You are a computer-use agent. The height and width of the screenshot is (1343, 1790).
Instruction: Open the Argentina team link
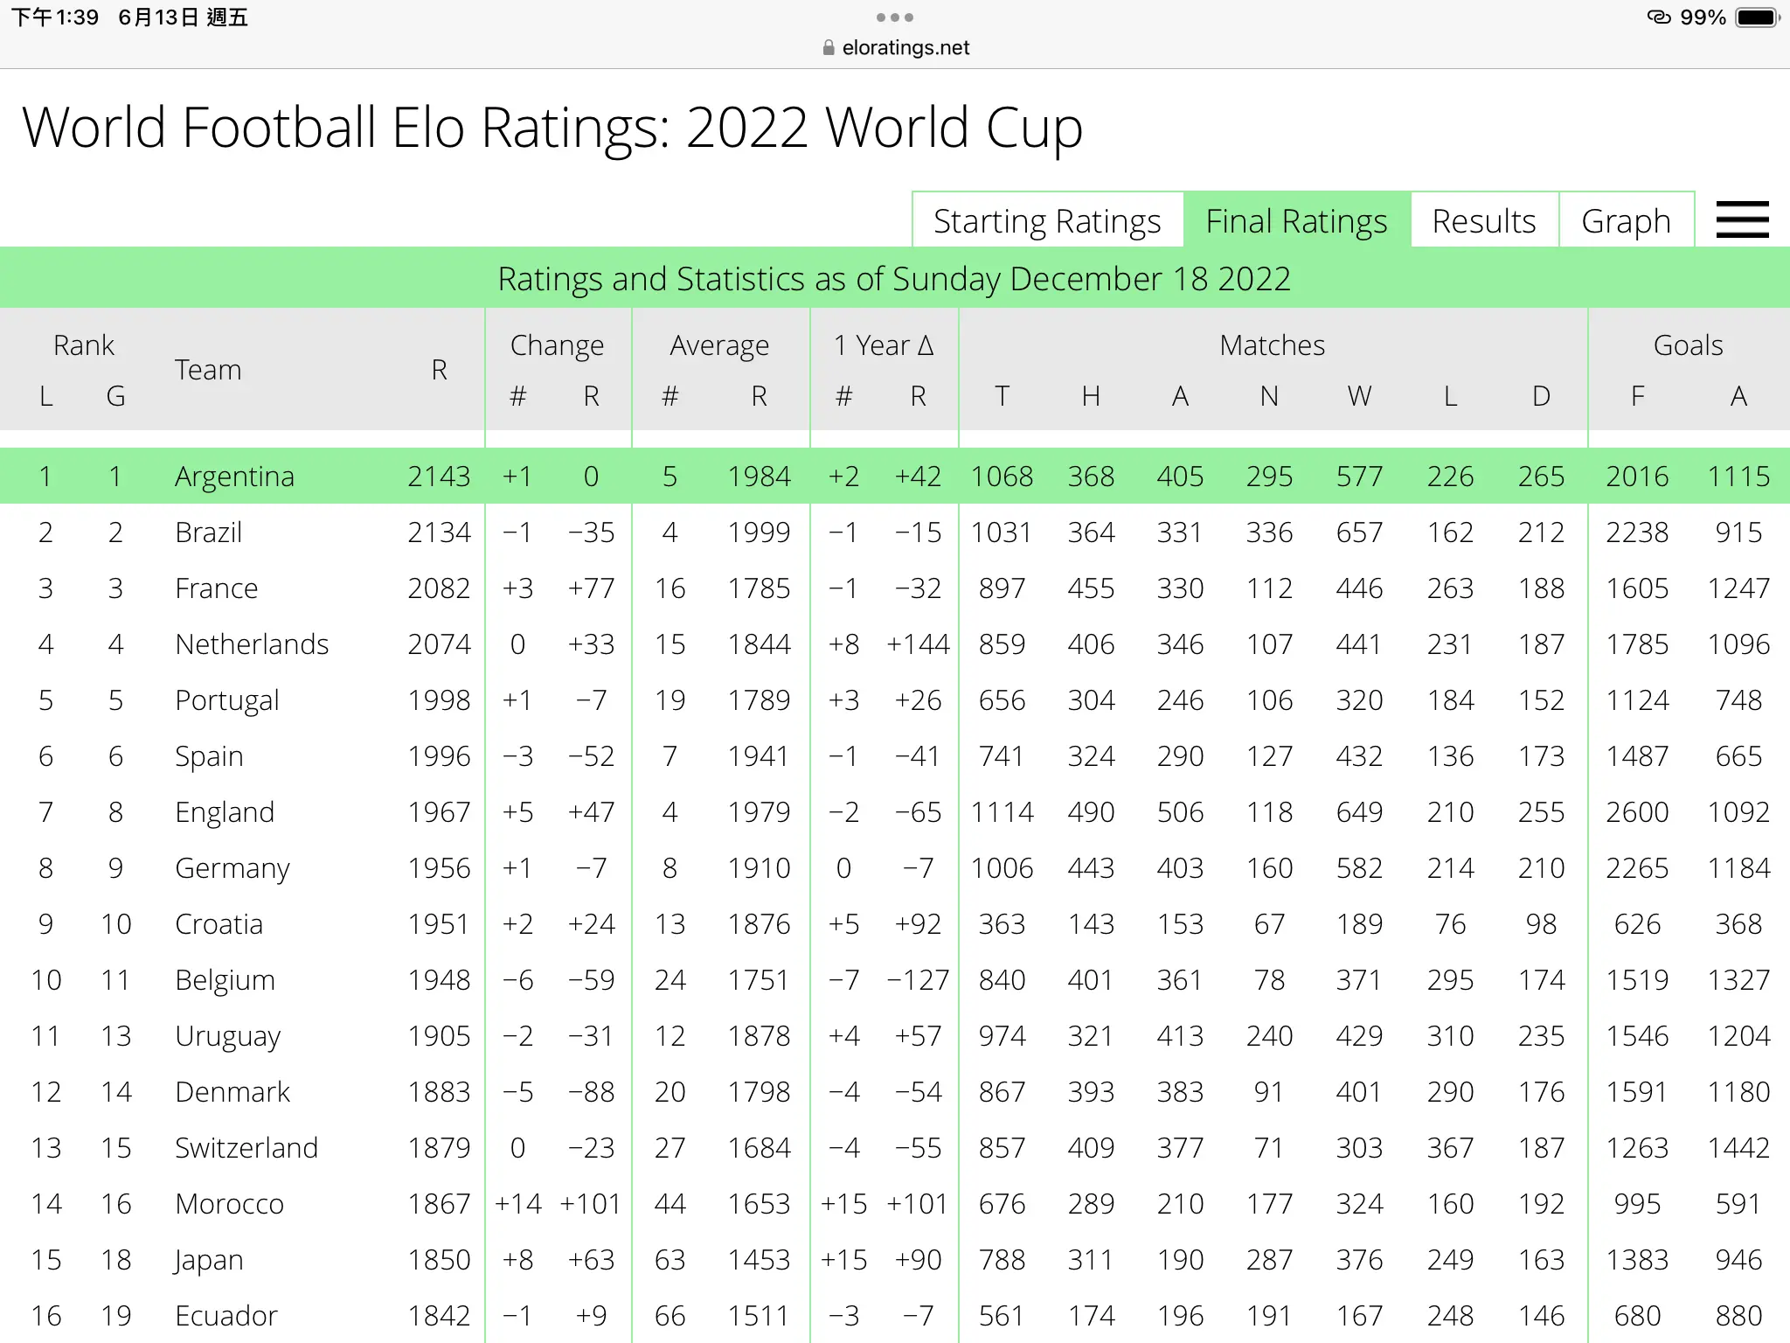[x=234, y=477]
